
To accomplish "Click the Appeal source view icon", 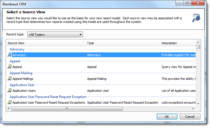I will tap(10, 67).
